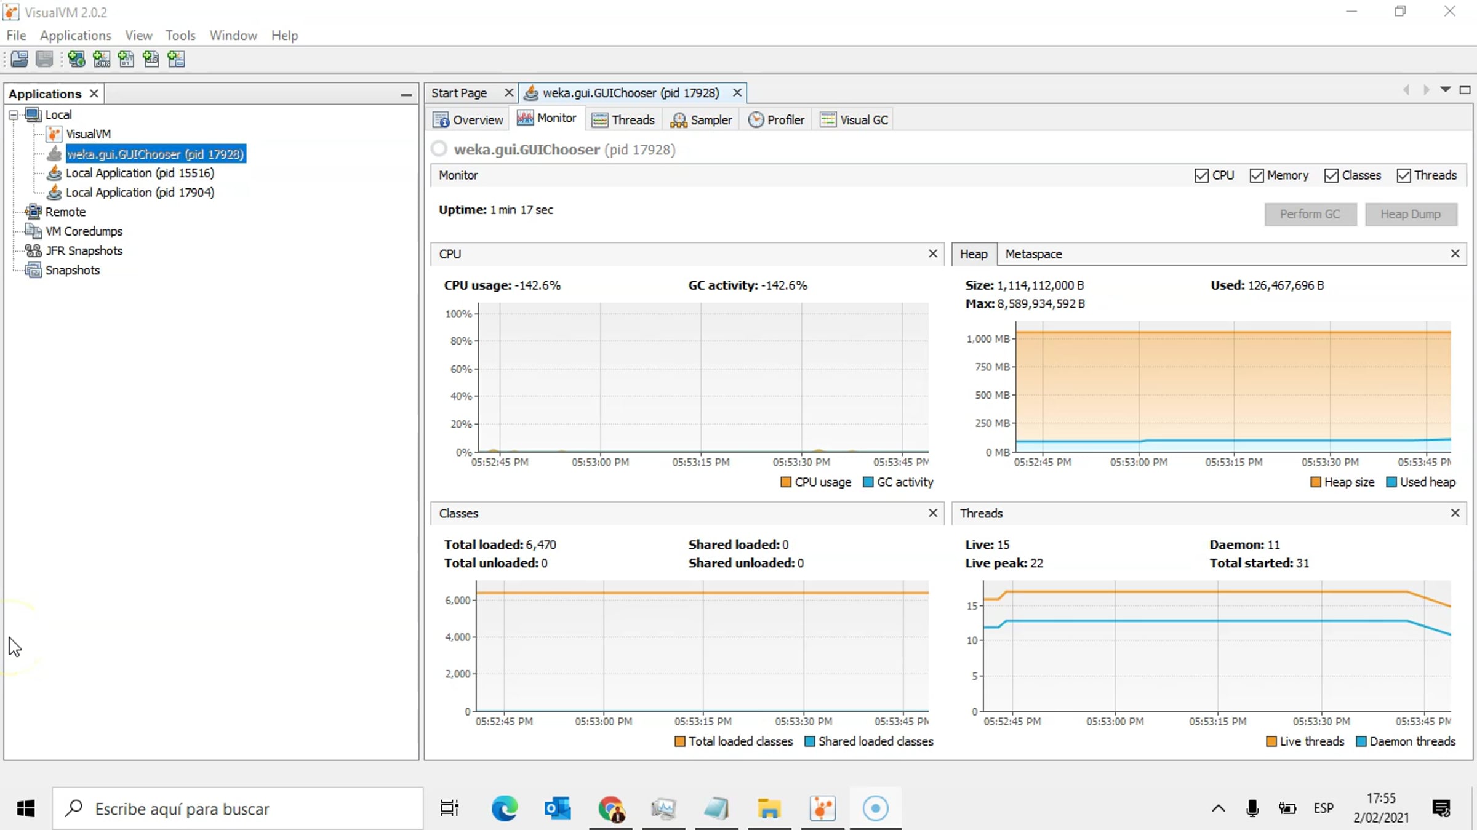Collapse the Local tree node
This screenshot has height=830, width=1477.
pos(13,114)
